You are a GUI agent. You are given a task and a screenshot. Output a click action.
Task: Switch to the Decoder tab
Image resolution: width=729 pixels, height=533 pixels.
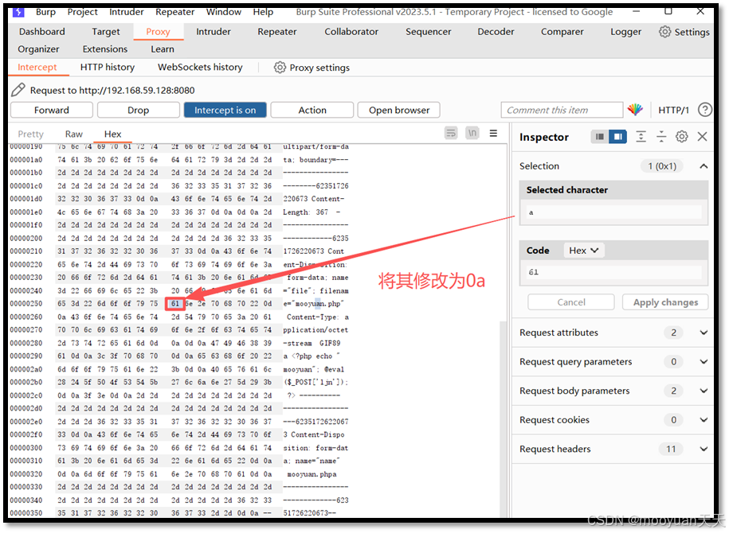[496, 32]
